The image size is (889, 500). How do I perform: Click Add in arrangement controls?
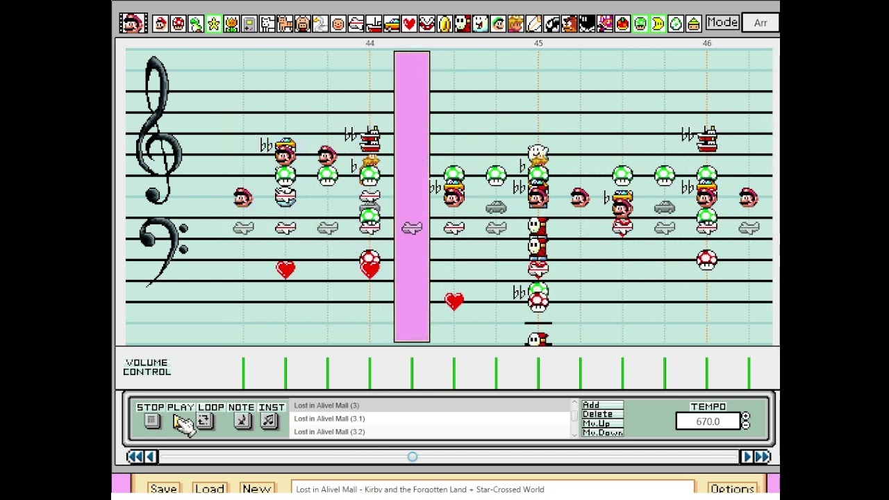(602, 405)
